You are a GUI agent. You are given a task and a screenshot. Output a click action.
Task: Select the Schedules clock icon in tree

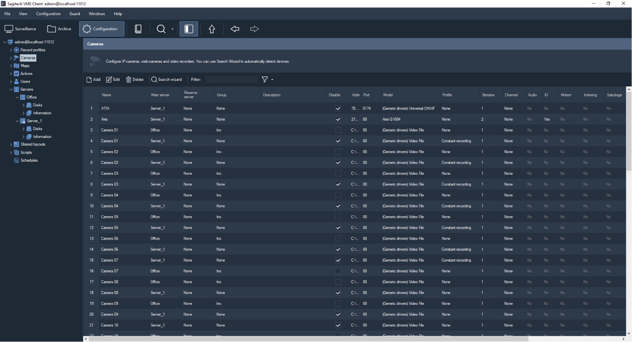pyautogui.click(x=16, y=160)
